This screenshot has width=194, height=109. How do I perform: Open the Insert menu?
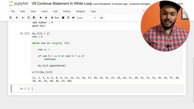tap(45, 12)
